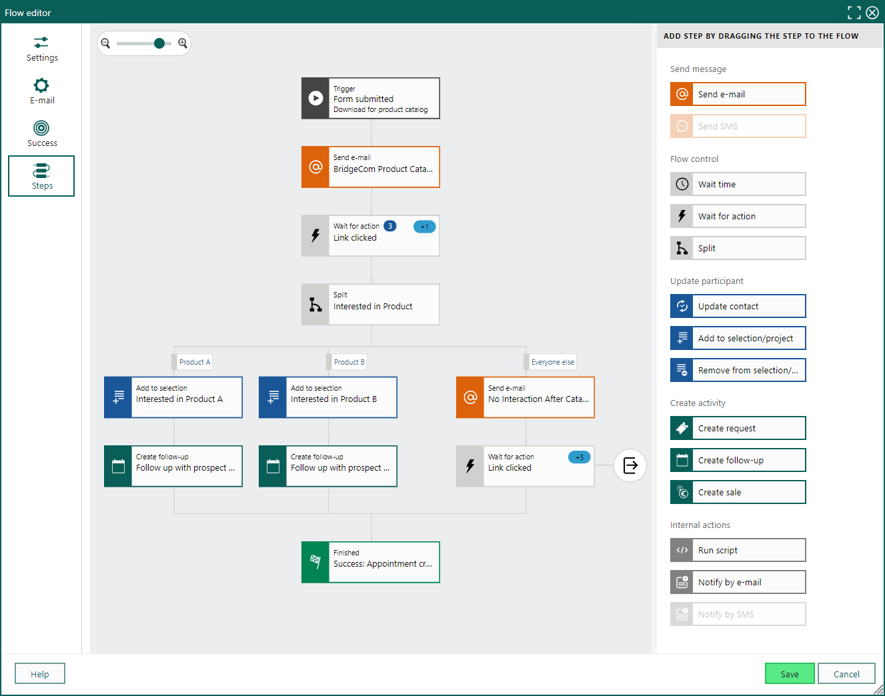Expand the +1 badge on Link clicked step
The image size is (885, 696).
(x=425, y=227)
